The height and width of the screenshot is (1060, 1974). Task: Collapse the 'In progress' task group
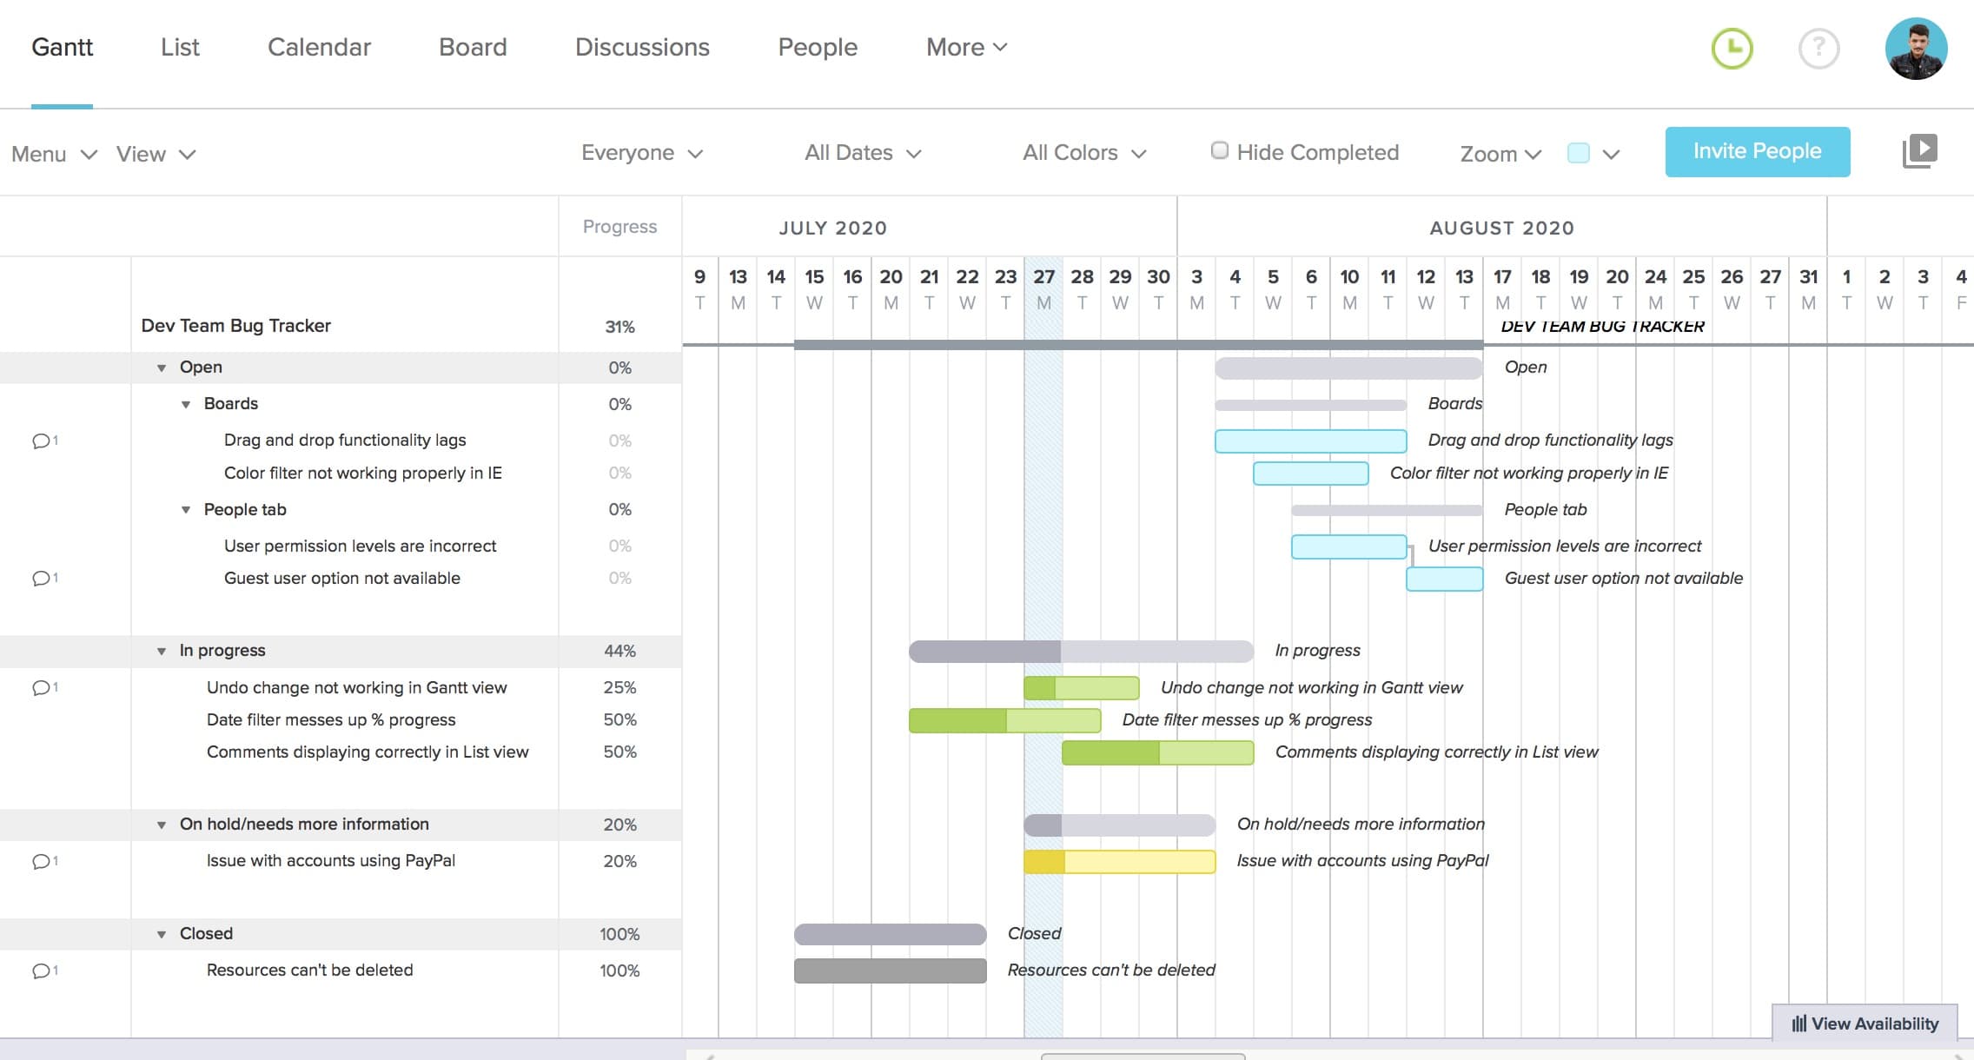pos(161,650)
